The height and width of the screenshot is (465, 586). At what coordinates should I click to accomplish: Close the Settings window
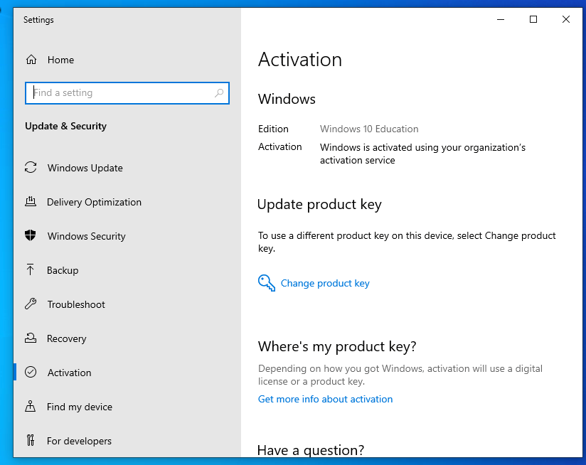[566, 19]
